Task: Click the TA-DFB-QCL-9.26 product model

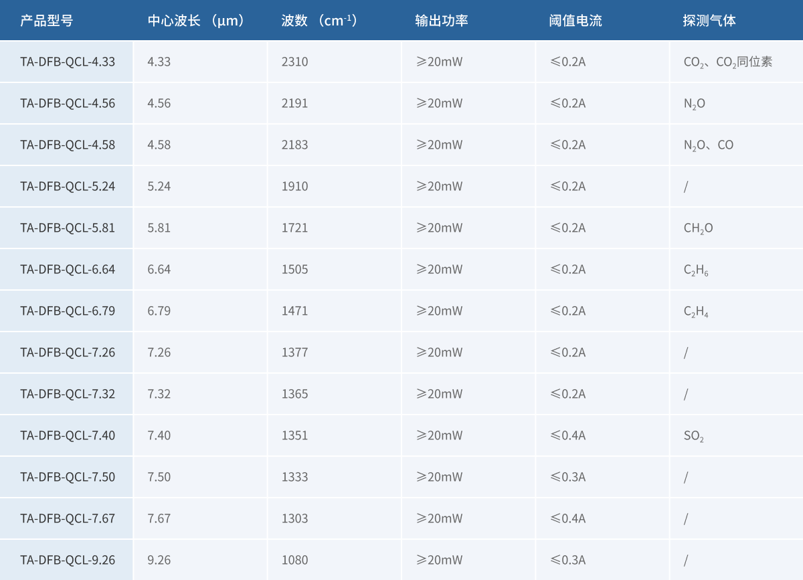Action: 68,560
